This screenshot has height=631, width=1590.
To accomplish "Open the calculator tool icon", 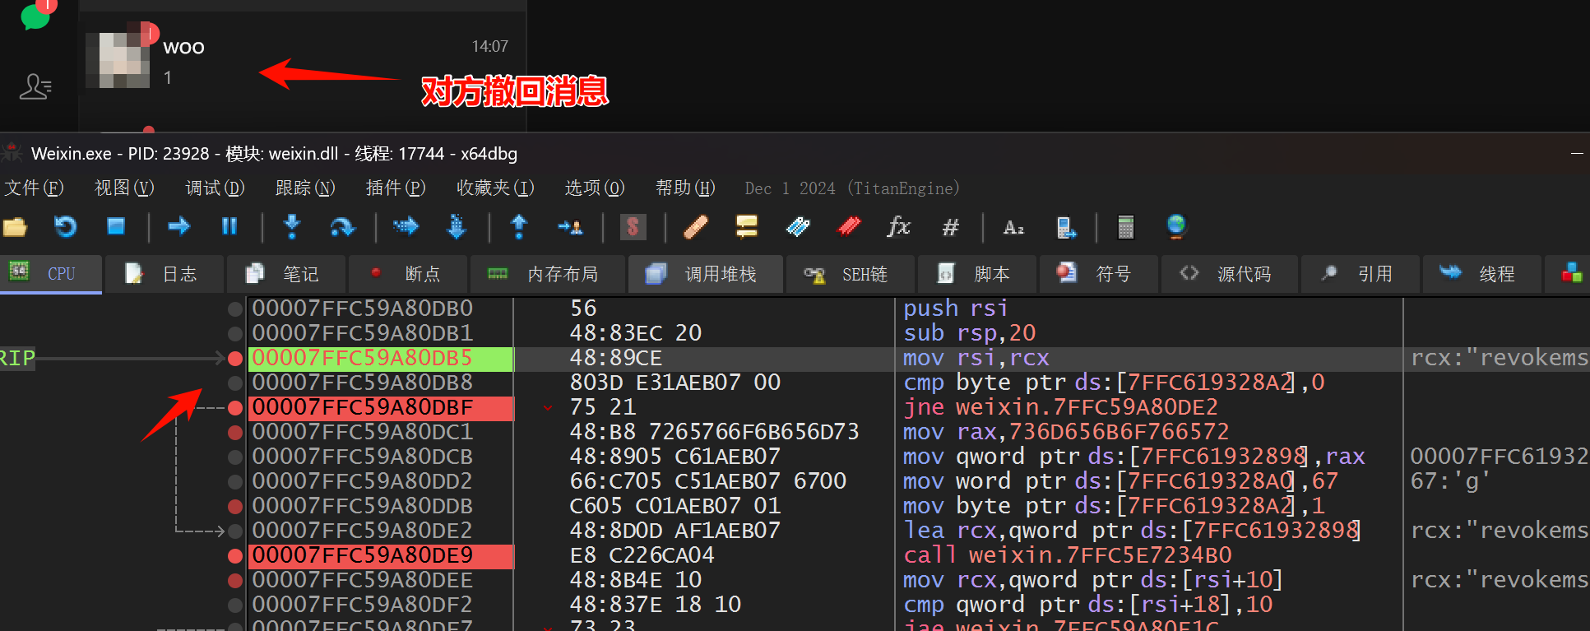I will pyautogui.click(x=1125, y=226).
